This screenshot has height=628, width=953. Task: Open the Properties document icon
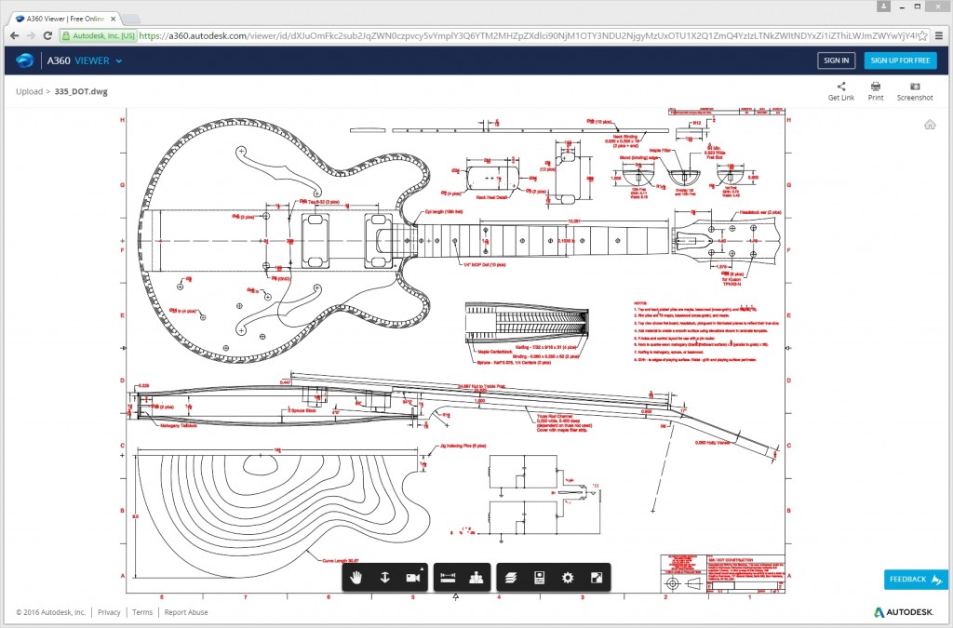[x=538, y=578]
